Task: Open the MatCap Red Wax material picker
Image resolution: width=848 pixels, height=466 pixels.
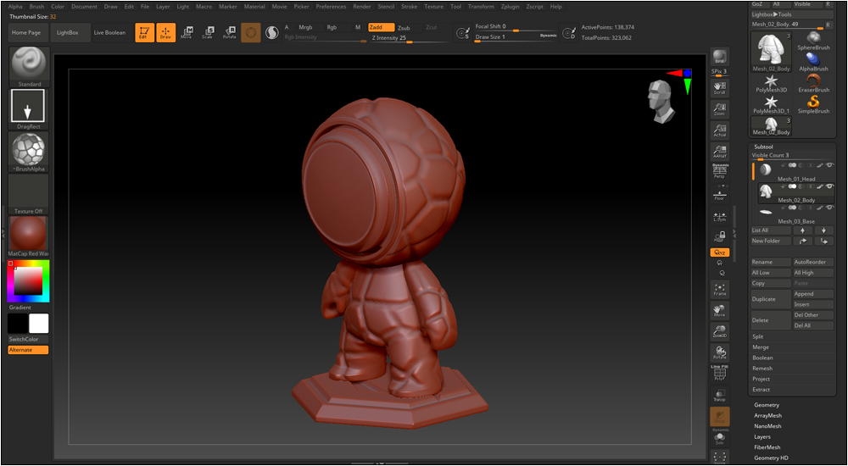Action: (x=28, y=235)
